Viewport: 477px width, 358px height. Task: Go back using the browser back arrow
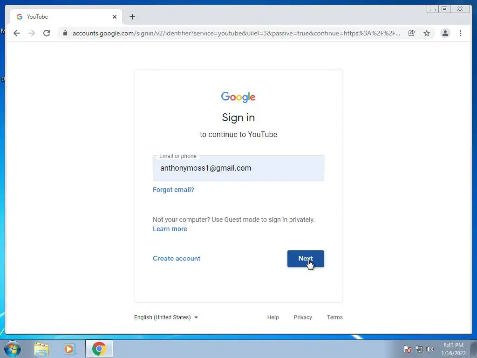click(17, 33)
